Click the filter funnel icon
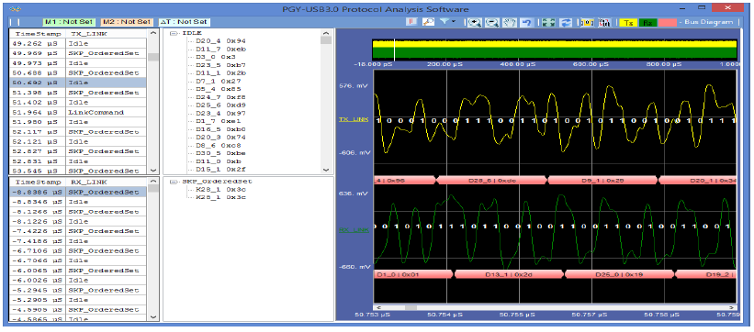Screen dimensions: 754x332 444,22
